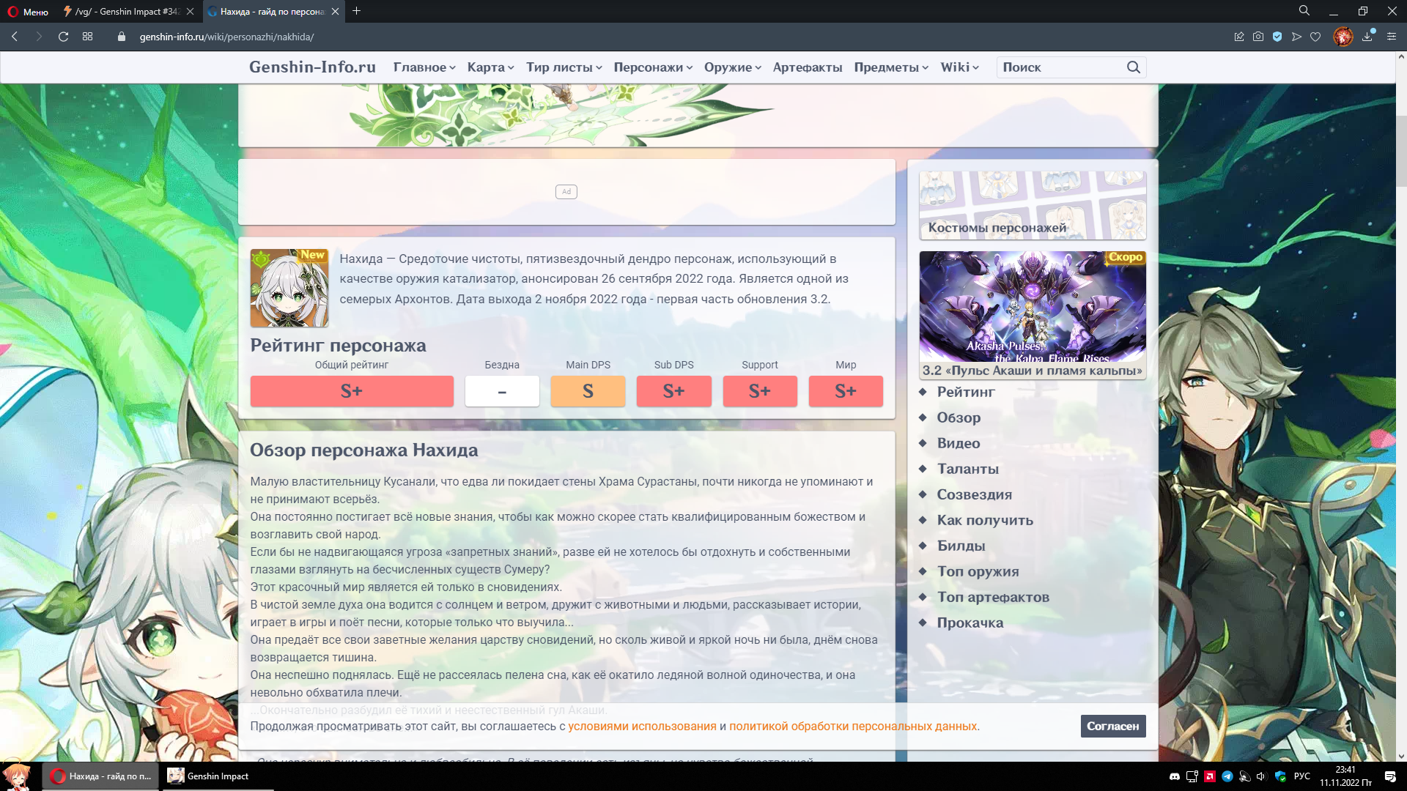Click the Согласен consent button
Screen dimensions: 1407x791
(1112, 726)
